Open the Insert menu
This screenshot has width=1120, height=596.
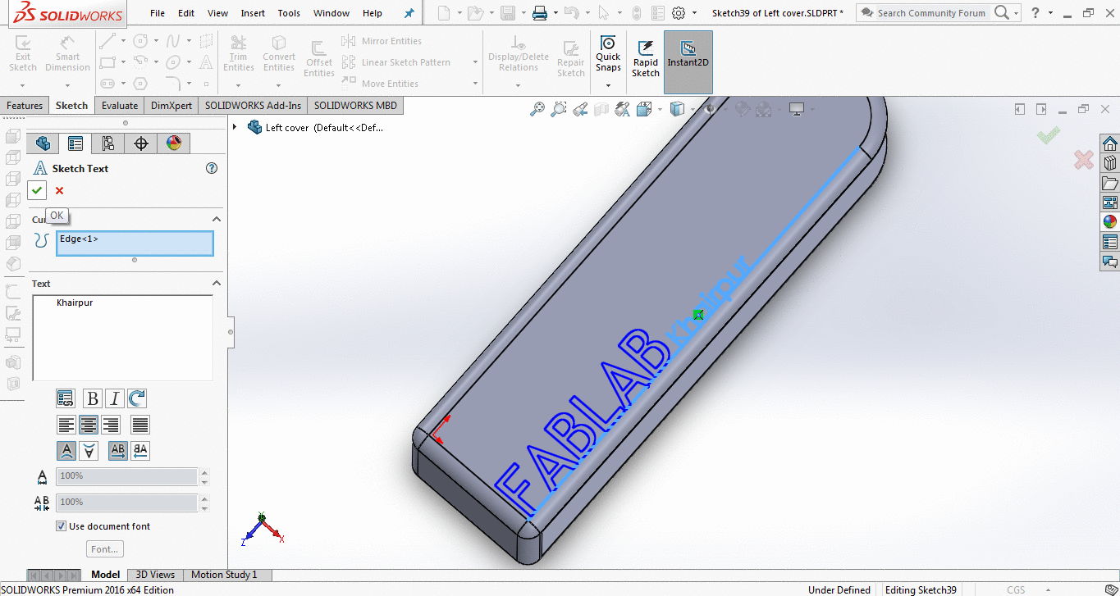coord(253,13)
